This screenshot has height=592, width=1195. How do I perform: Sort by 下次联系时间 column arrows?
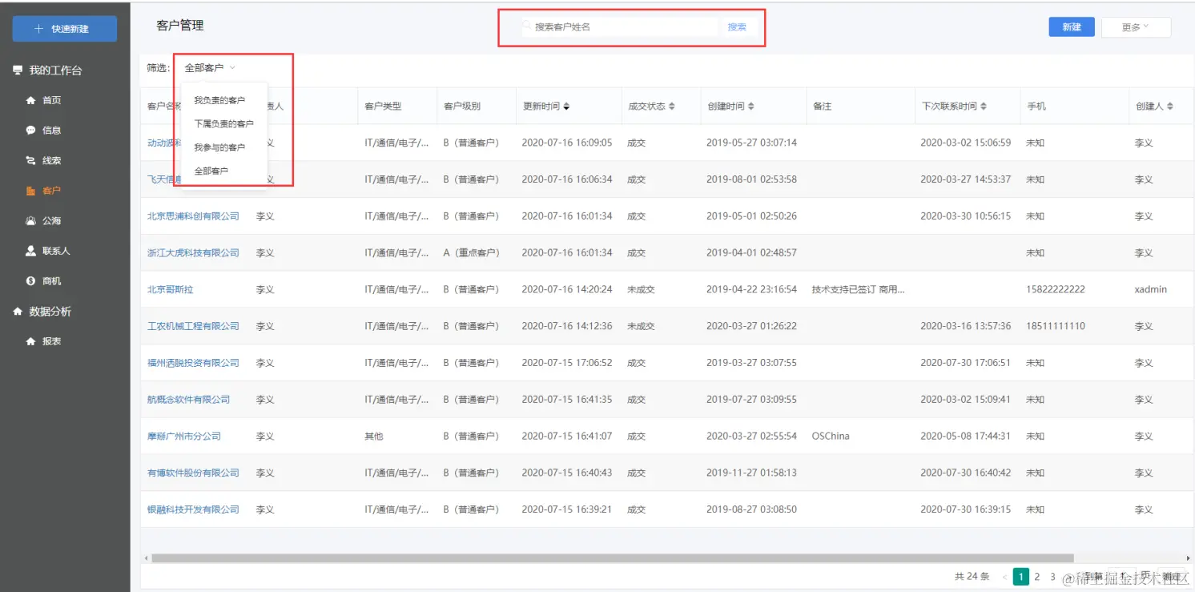984,107
